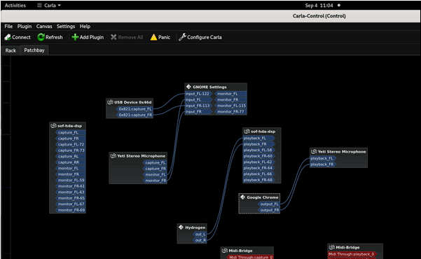Select sof-hda-dsp monitor_FR-69 port
The image size is (421, 259).
71,210
